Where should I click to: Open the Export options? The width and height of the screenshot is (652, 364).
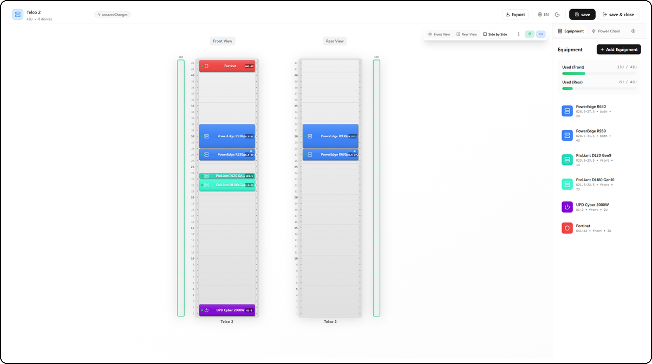point(514,15)
